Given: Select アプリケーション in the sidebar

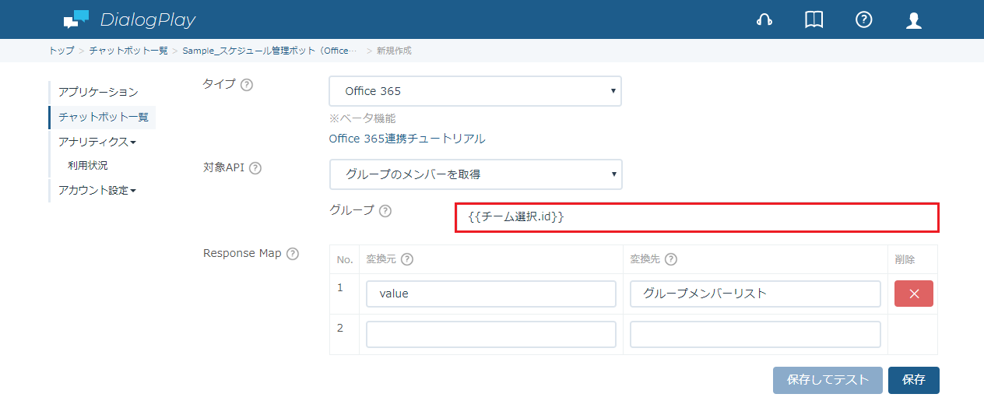Looking at the screenshot, I should (x=98, y=92).
